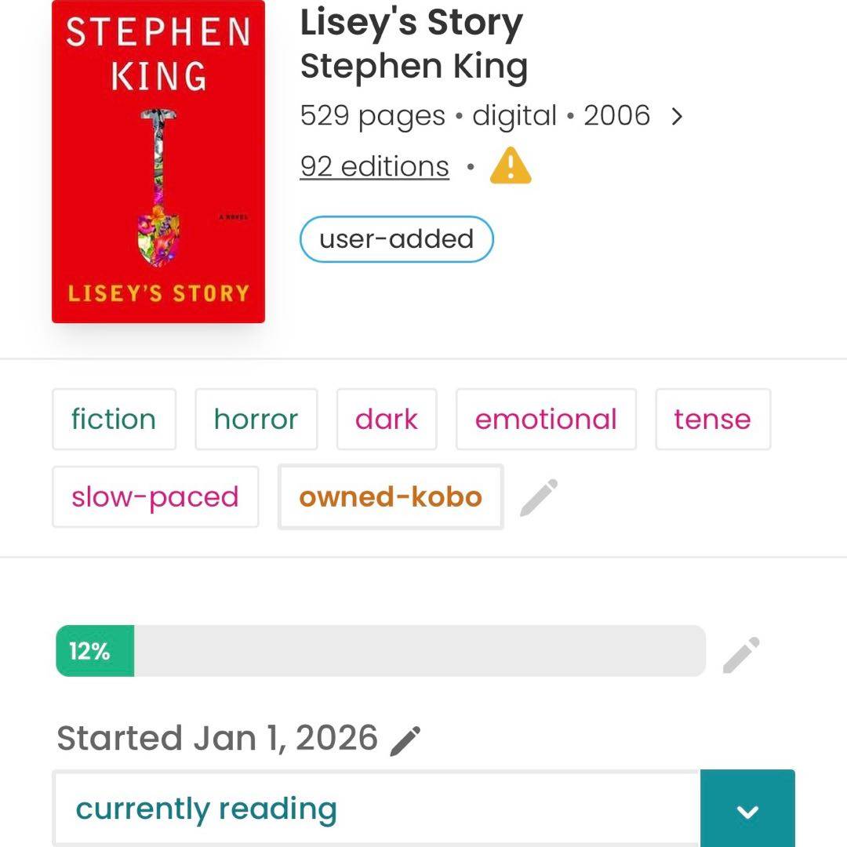This screenshot has height=847, width=847.
Task: Edit tags with the pencil beside owned-kobo
Action: point(539,497)
